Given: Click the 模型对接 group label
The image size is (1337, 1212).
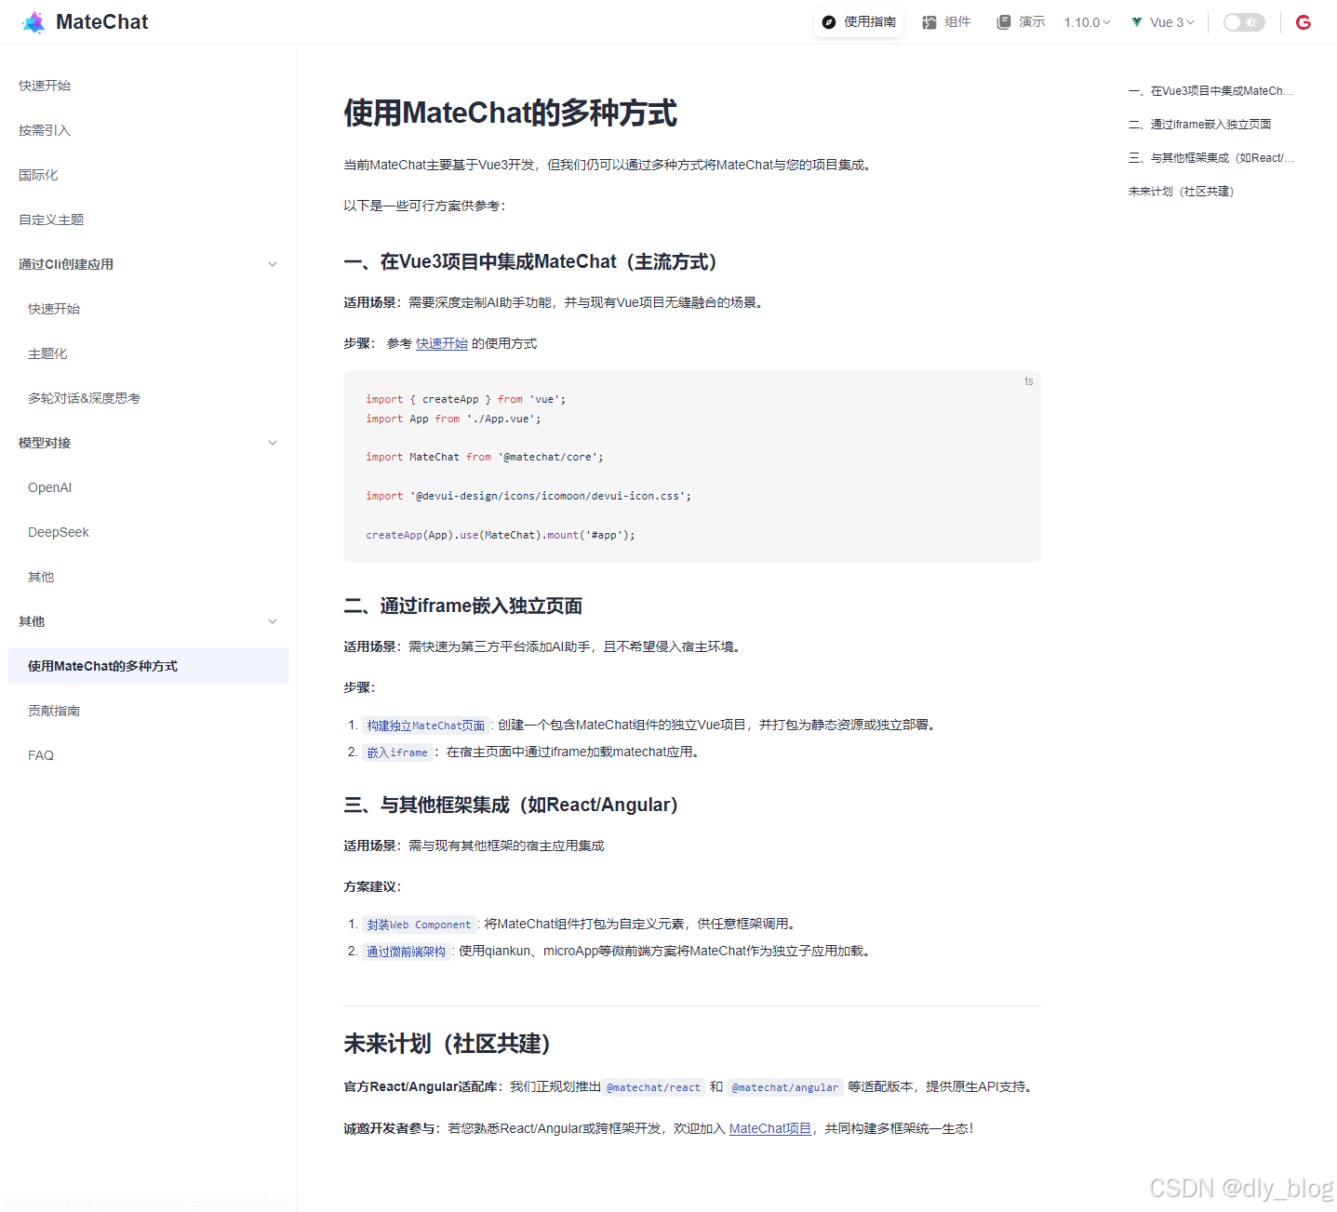Looking at the screenshot, I should click(45, 443).
